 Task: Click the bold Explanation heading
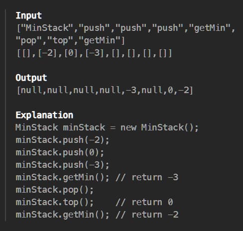[44, 115]
